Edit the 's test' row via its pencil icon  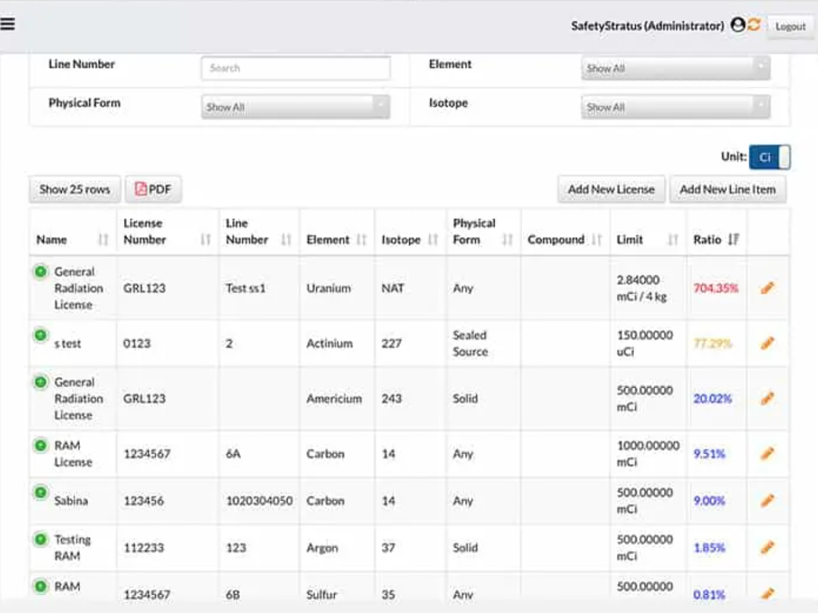pyautogui.click(x=767, y=343)
